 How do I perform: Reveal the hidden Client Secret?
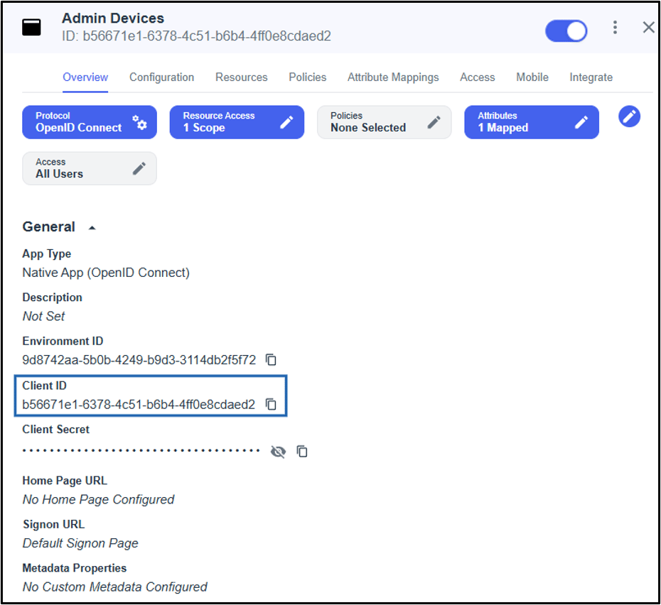pos(278,452)
